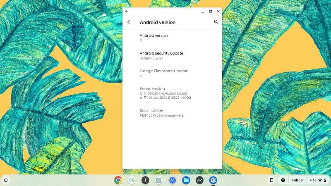Open the green app icon next to Clock
Viewport: 331px width, 186px height.
(159, 180)
